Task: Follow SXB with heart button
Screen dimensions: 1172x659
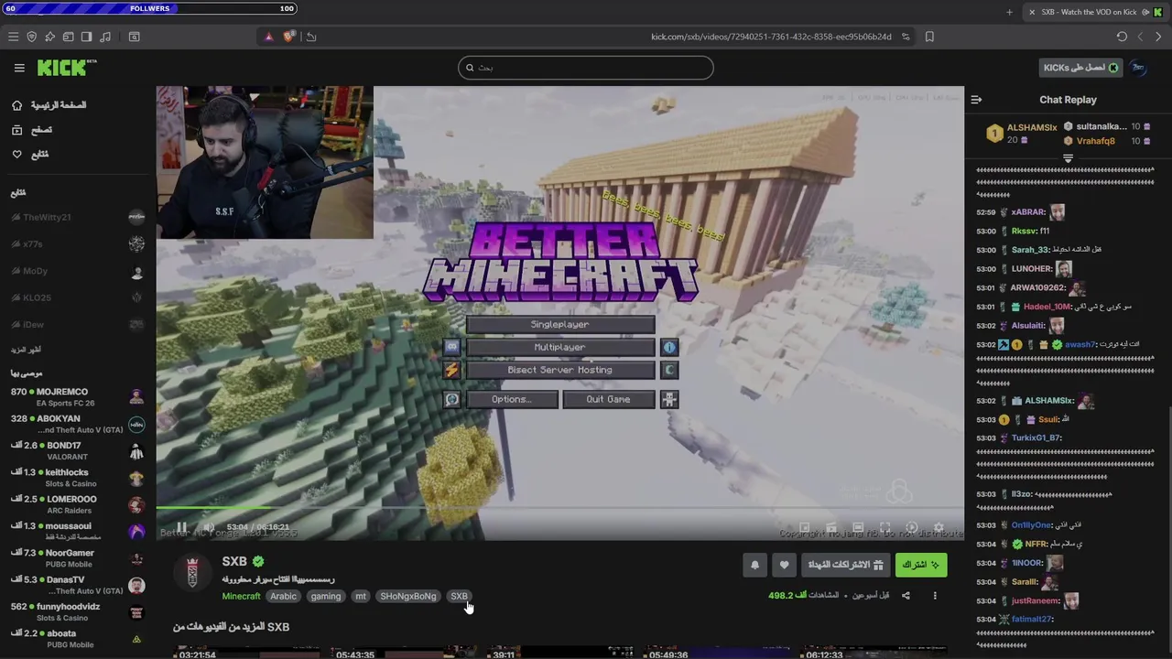Action: coord(784,565)
